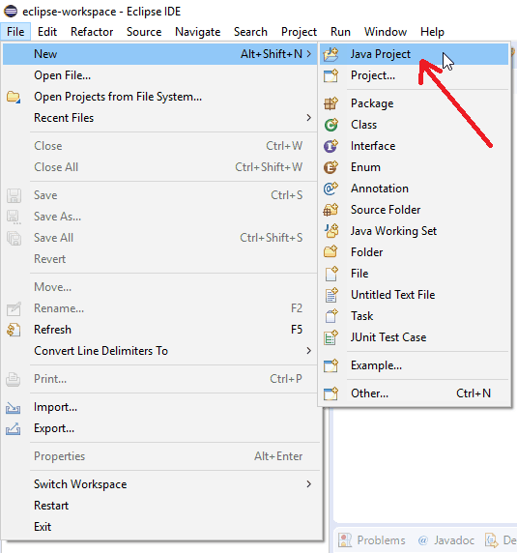
Task: Choose Open File... from File menu
Action: [160, 75]
